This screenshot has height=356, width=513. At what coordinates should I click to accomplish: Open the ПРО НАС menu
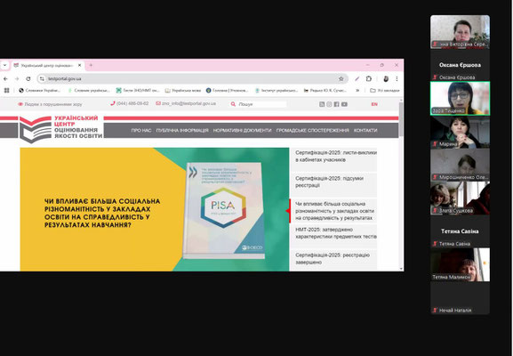141,130
